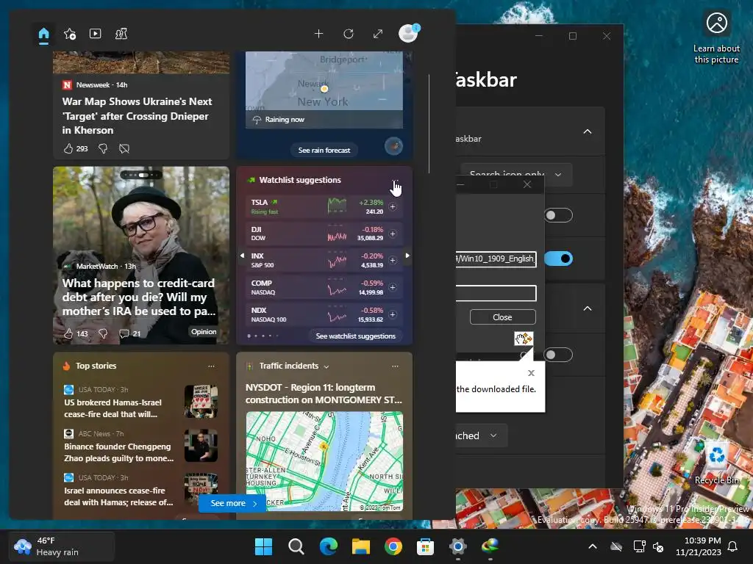
Task: Open the profile avatar settings
Action: tap(409, 34)
